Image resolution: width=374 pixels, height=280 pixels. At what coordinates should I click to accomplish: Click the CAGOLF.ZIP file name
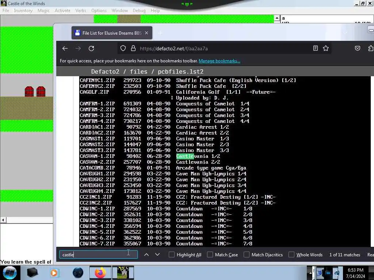(94, 92)
